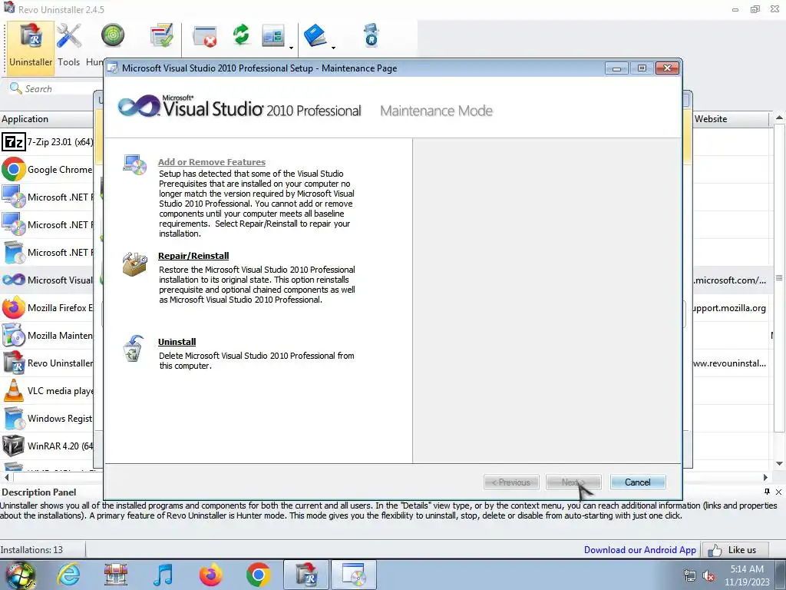
Task: Open the music player taskbar icon
Action: pyautogui.click(x=163, y=575)
